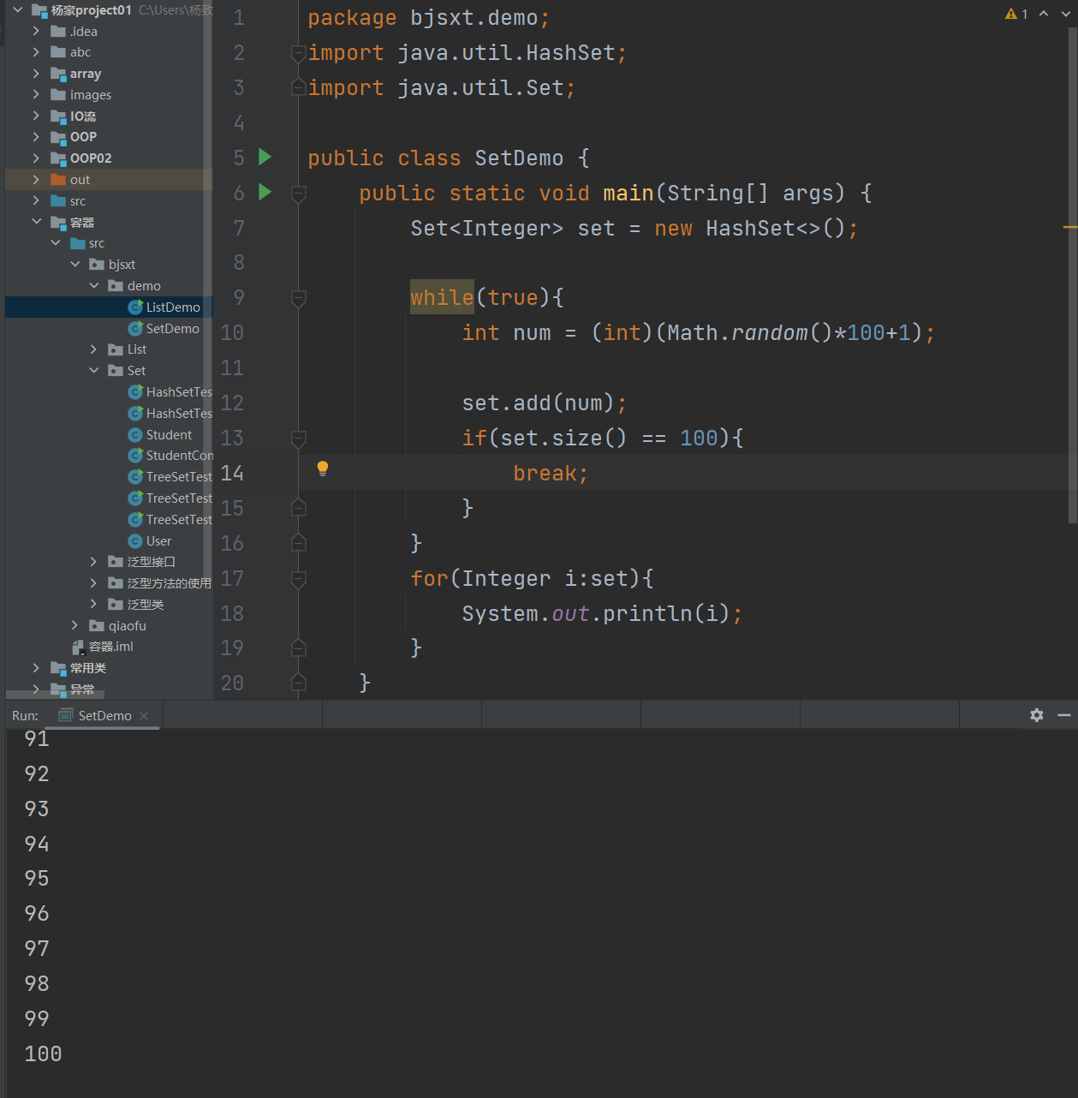Collapse the demo package
1078x1098 pixels.
point(94,285)
